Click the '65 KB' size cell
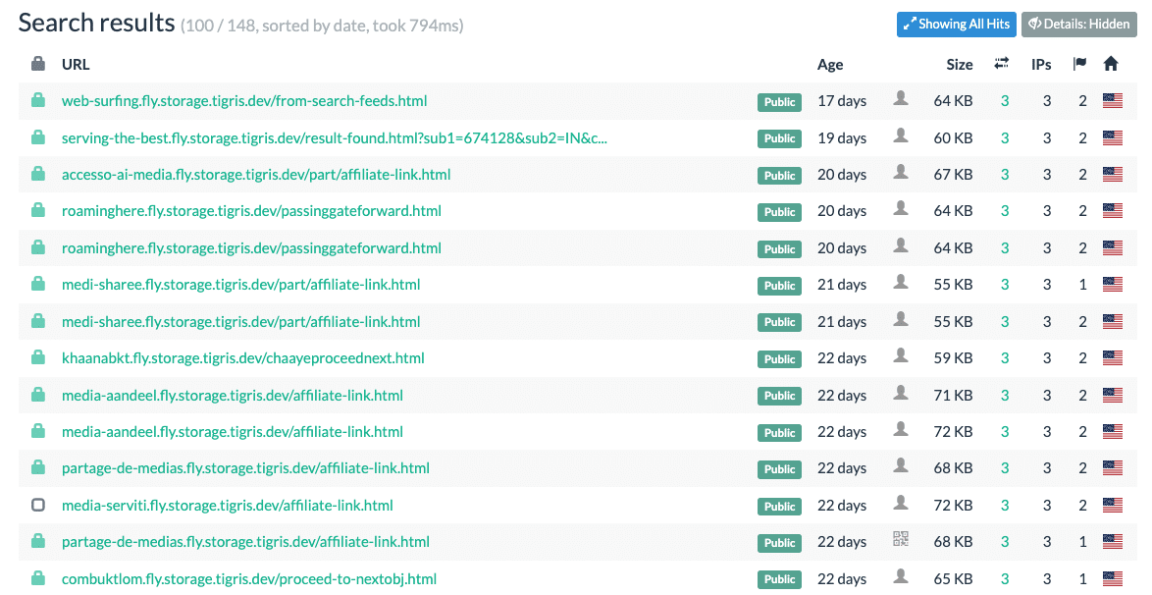 click(953, 579)
